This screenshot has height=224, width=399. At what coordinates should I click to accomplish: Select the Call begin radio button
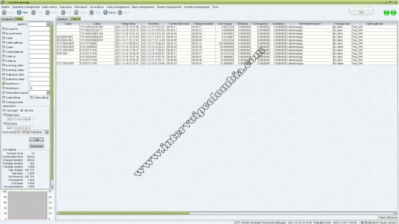4,111
